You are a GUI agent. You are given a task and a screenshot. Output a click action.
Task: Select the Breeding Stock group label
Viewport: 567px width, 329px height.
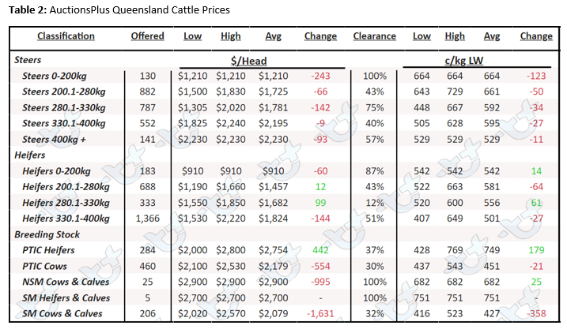(x=47, y=234)
